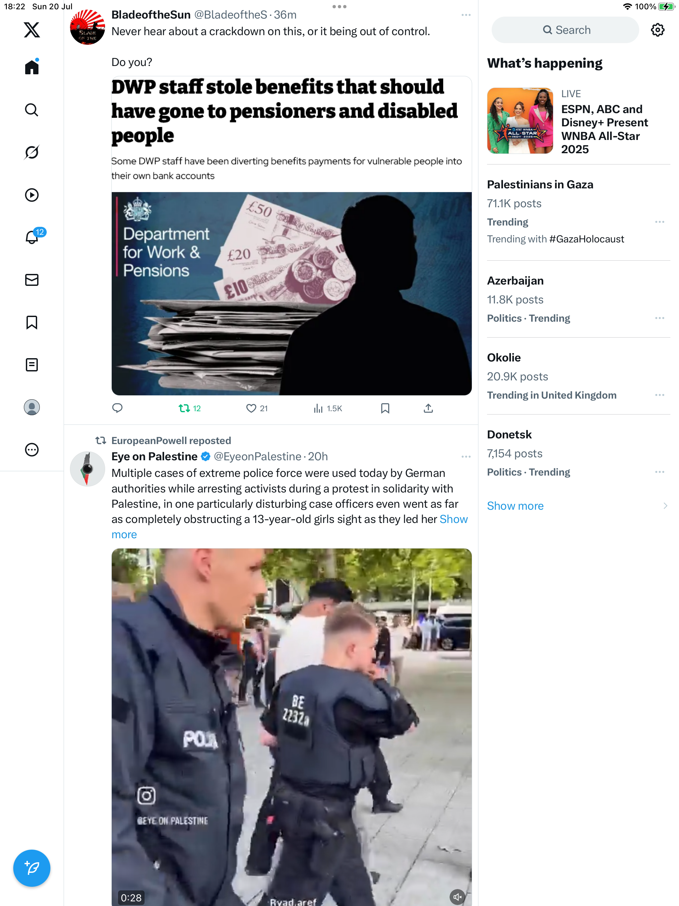Open more options for BladeoftheSun post
This screenshot has width=679, height=906.
coord(465,15)
